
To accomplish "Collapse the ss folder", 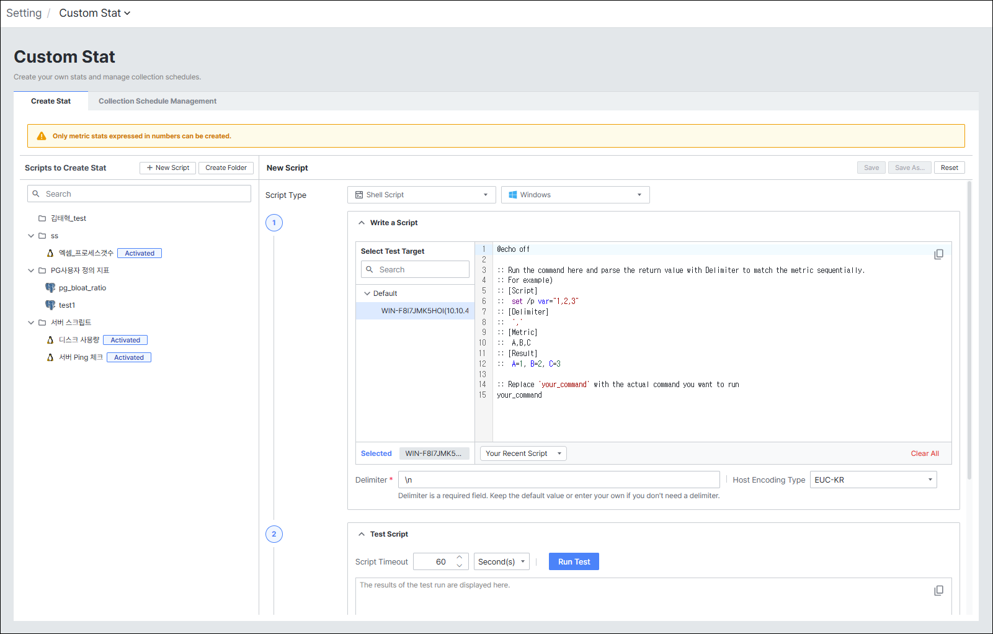I will pos(31,236).
